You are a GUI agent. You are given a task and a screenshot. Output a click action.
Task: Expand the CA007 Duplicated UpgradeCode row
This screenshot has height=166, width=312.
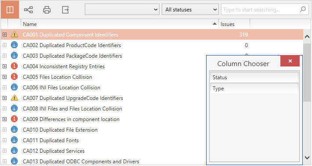pyautogui.click(x=4, y=98)
